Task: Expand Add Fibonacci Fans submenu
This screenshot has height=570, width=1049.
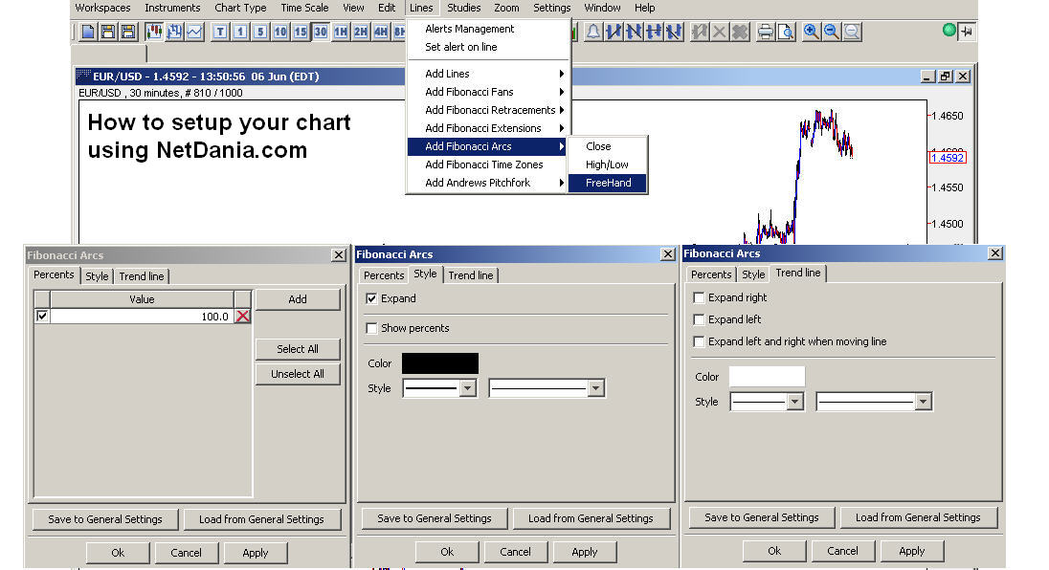Action: click(x=488, y=92)
